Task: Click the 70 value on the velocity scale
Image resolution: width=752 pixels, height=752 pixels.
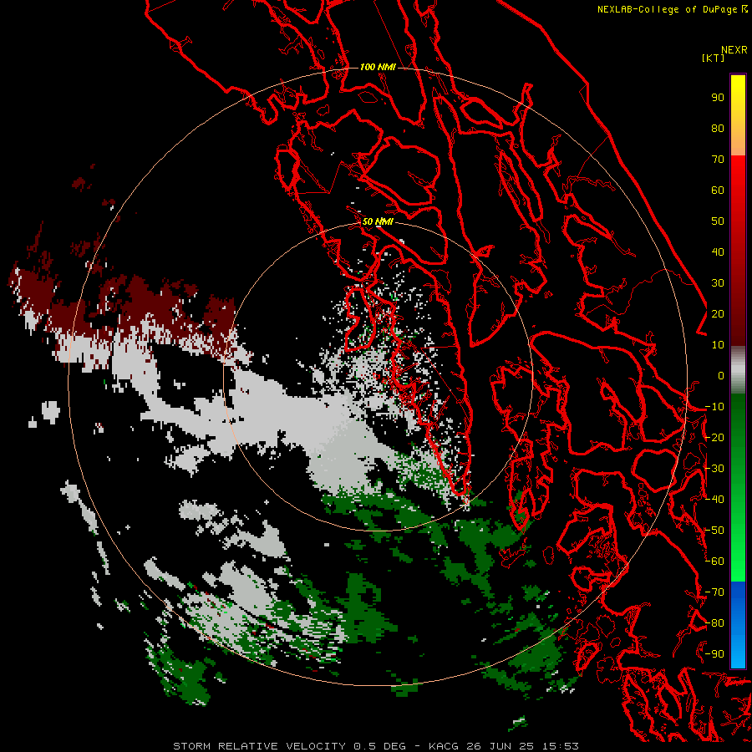Action: click(718, 160)
